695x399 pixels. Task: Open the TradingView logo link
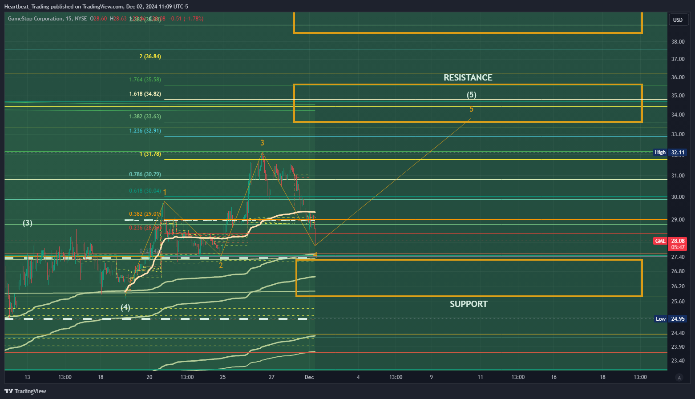[25, 391]
